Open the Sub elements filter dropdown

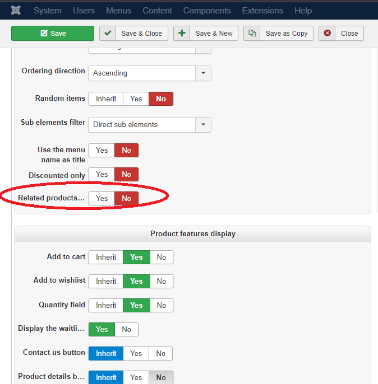[150, 125]
